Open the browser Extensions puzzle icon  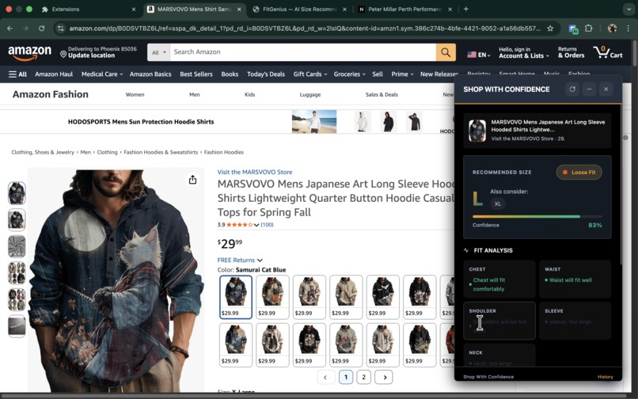click(588, 28)
